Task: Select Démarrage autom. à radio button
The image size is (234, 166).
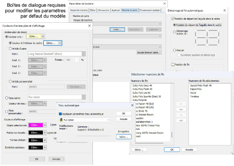Action: pyautogui.click(x=174, y=32)
